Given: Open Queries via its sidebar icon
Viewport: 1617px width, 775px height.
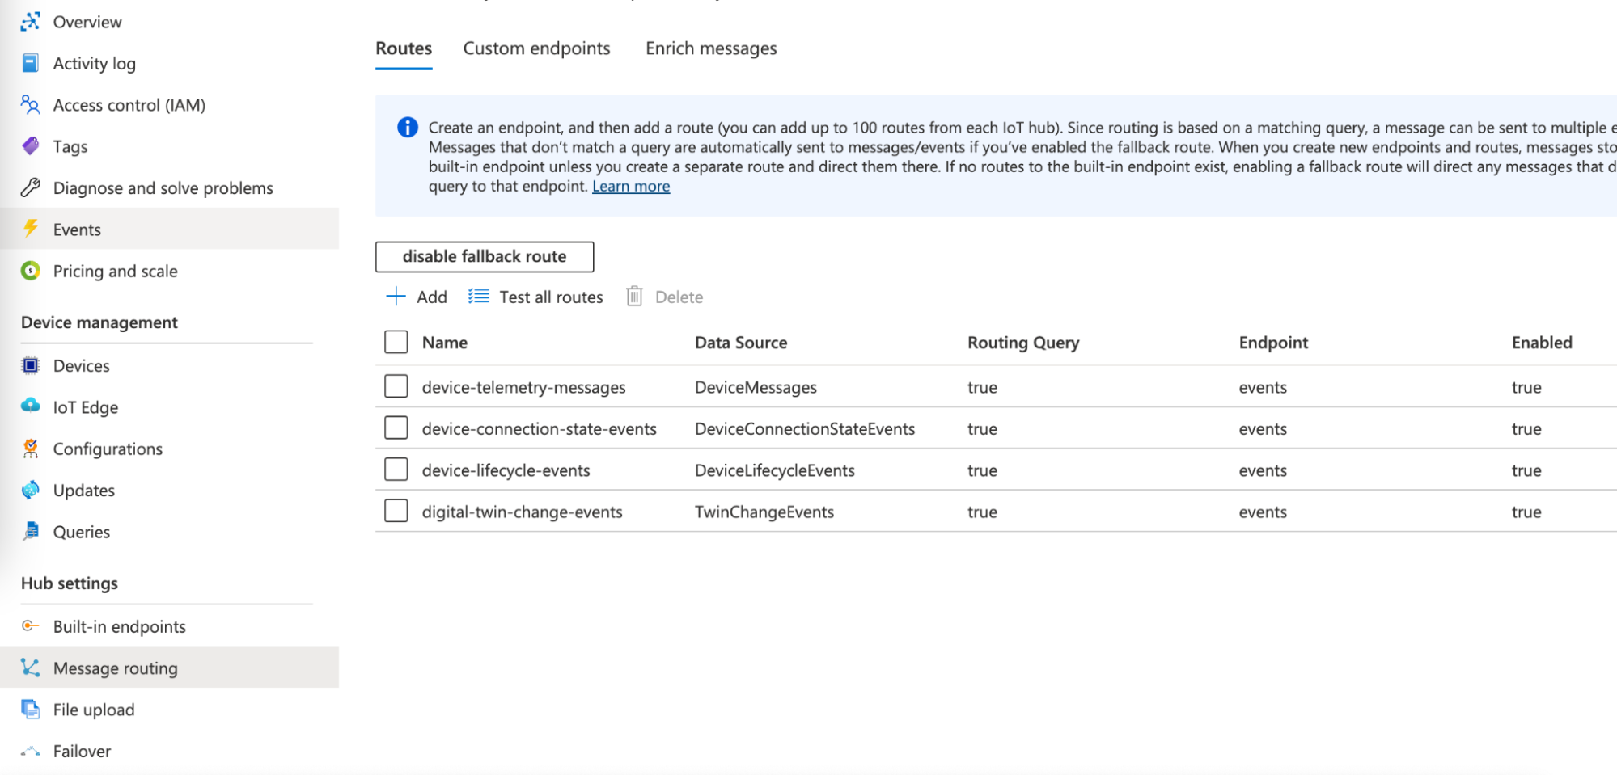Looking at the screenshot, I should (x=30, y=531).
